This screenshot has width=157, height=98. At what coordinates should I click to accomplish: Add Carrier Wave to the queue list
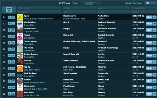click(x=13, y=43)
